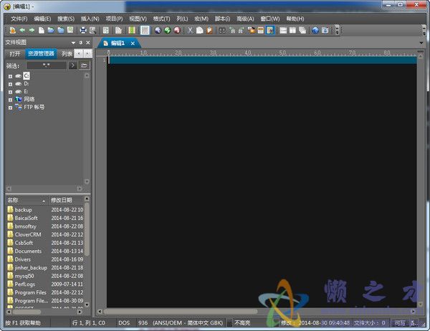This screenshot has height=331, width=430.
Task: Click the green round search icon
Action: 168,30
